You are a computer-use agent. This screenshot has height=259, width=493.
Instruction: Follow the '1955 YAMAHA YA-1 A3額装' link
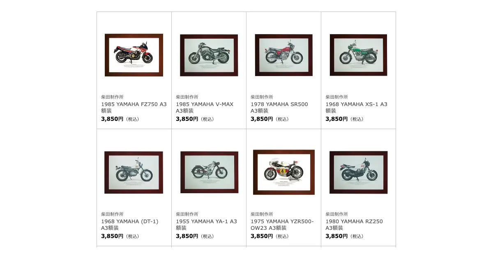(207, 224)
